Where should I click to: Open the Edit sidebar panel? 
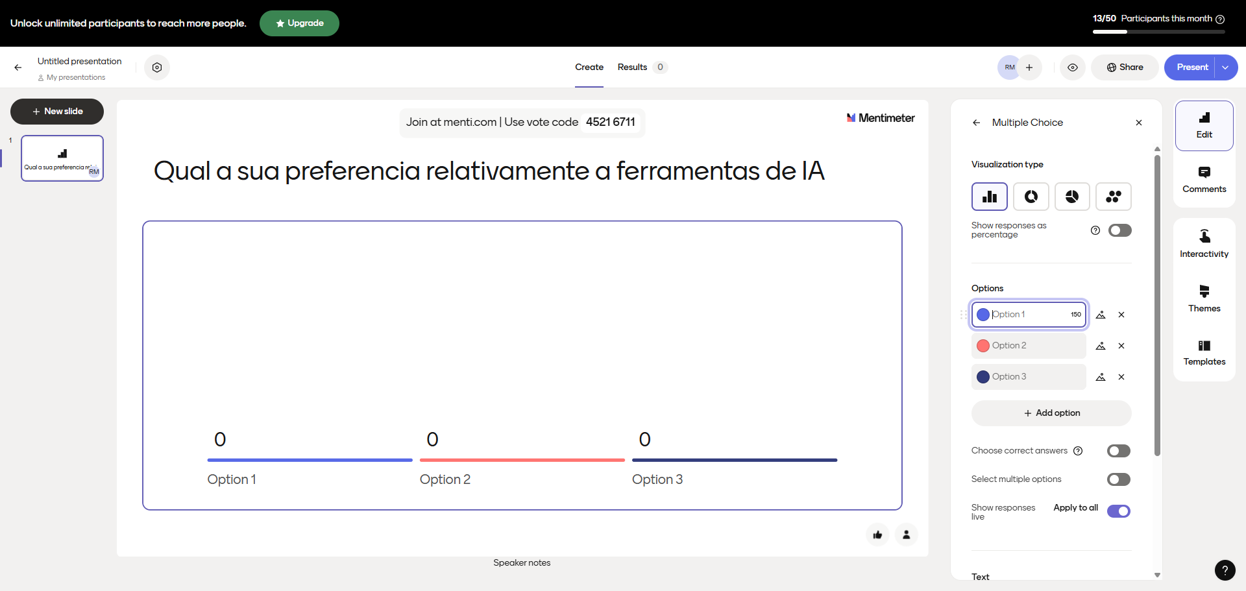1204,126
